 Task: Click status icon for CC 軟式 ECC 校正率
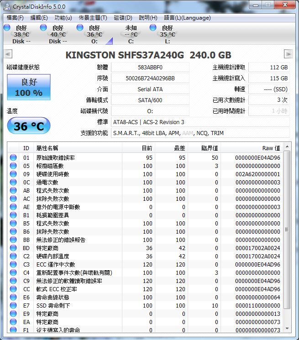coord(13,289)
